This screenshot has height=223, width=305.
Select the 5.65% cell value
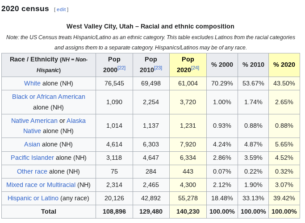pos(284,144)
